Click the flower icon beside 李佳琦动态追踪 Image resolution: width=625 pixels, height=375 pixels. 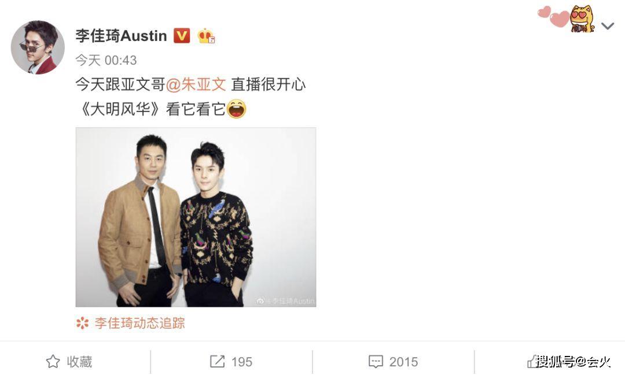coord(83,323)
